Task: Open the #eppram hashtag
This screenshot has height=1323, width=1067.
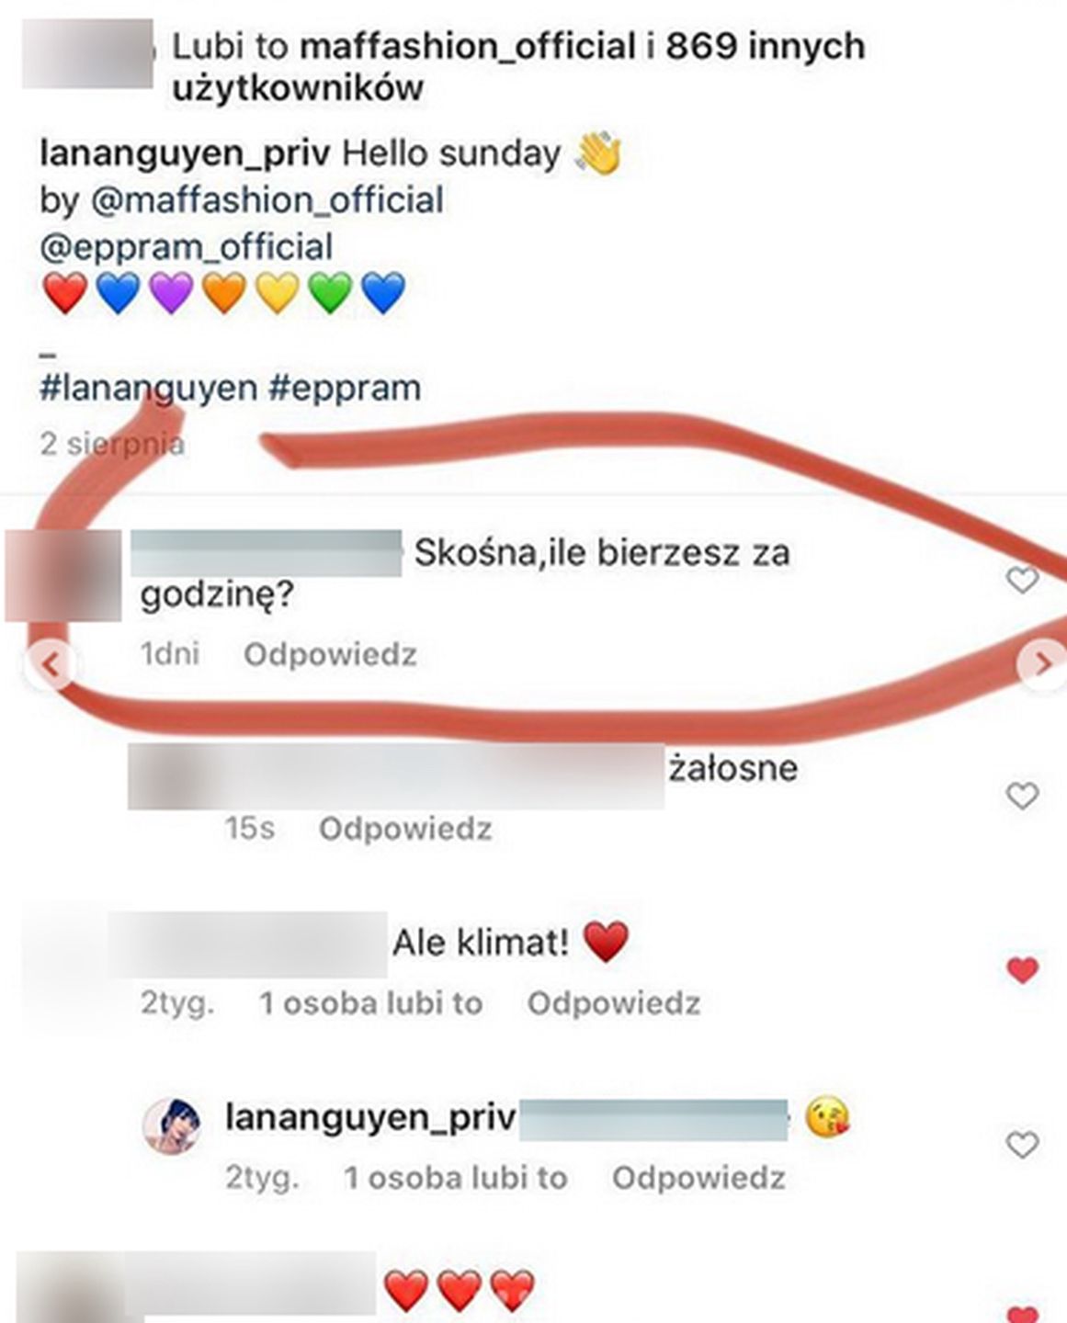Action: (x=345, y=389)
